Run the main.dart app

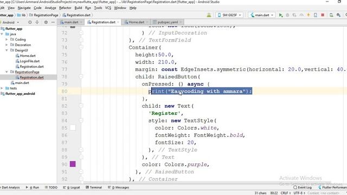pos(281,15)
